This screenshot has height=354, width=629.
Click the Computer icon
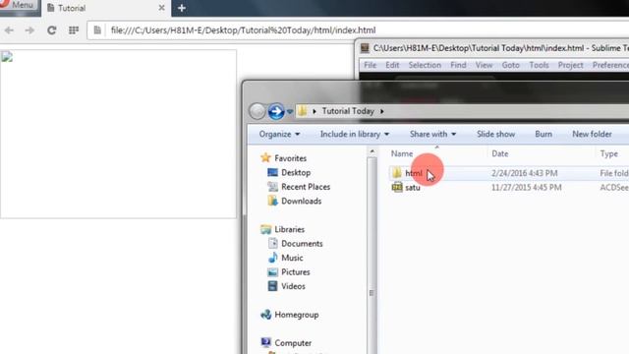click(x=265, y=342)
